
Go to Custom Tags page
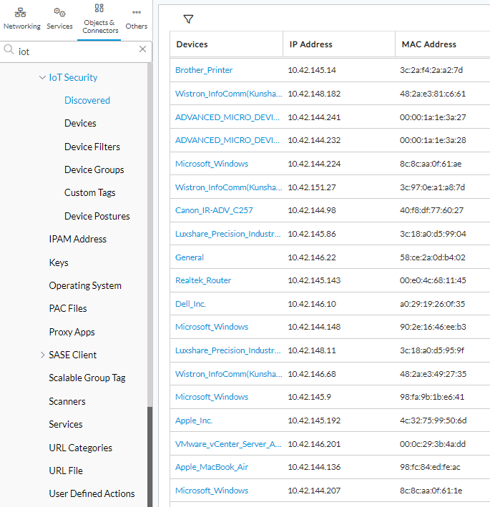89,192
